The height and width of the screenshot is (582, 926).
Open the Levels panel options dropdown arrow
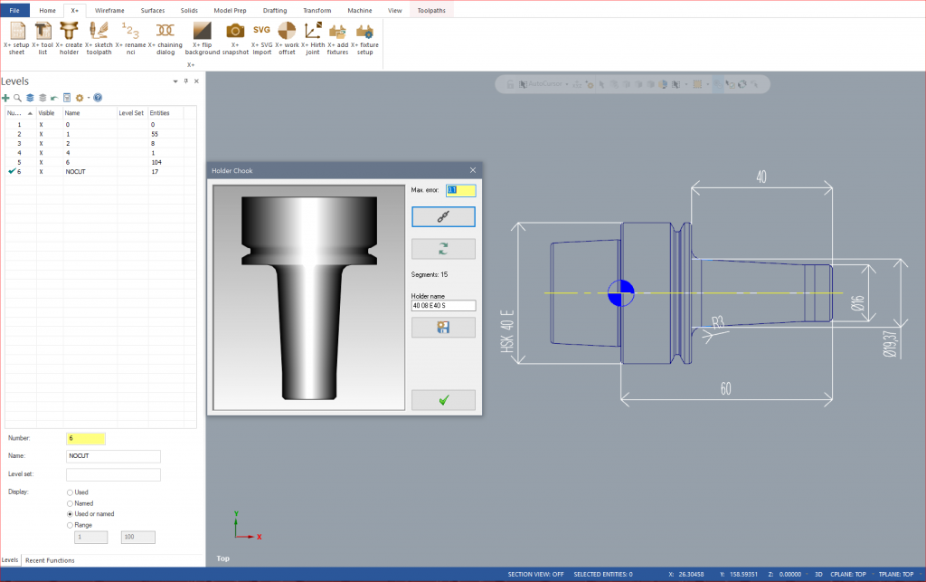coord(175,81)
